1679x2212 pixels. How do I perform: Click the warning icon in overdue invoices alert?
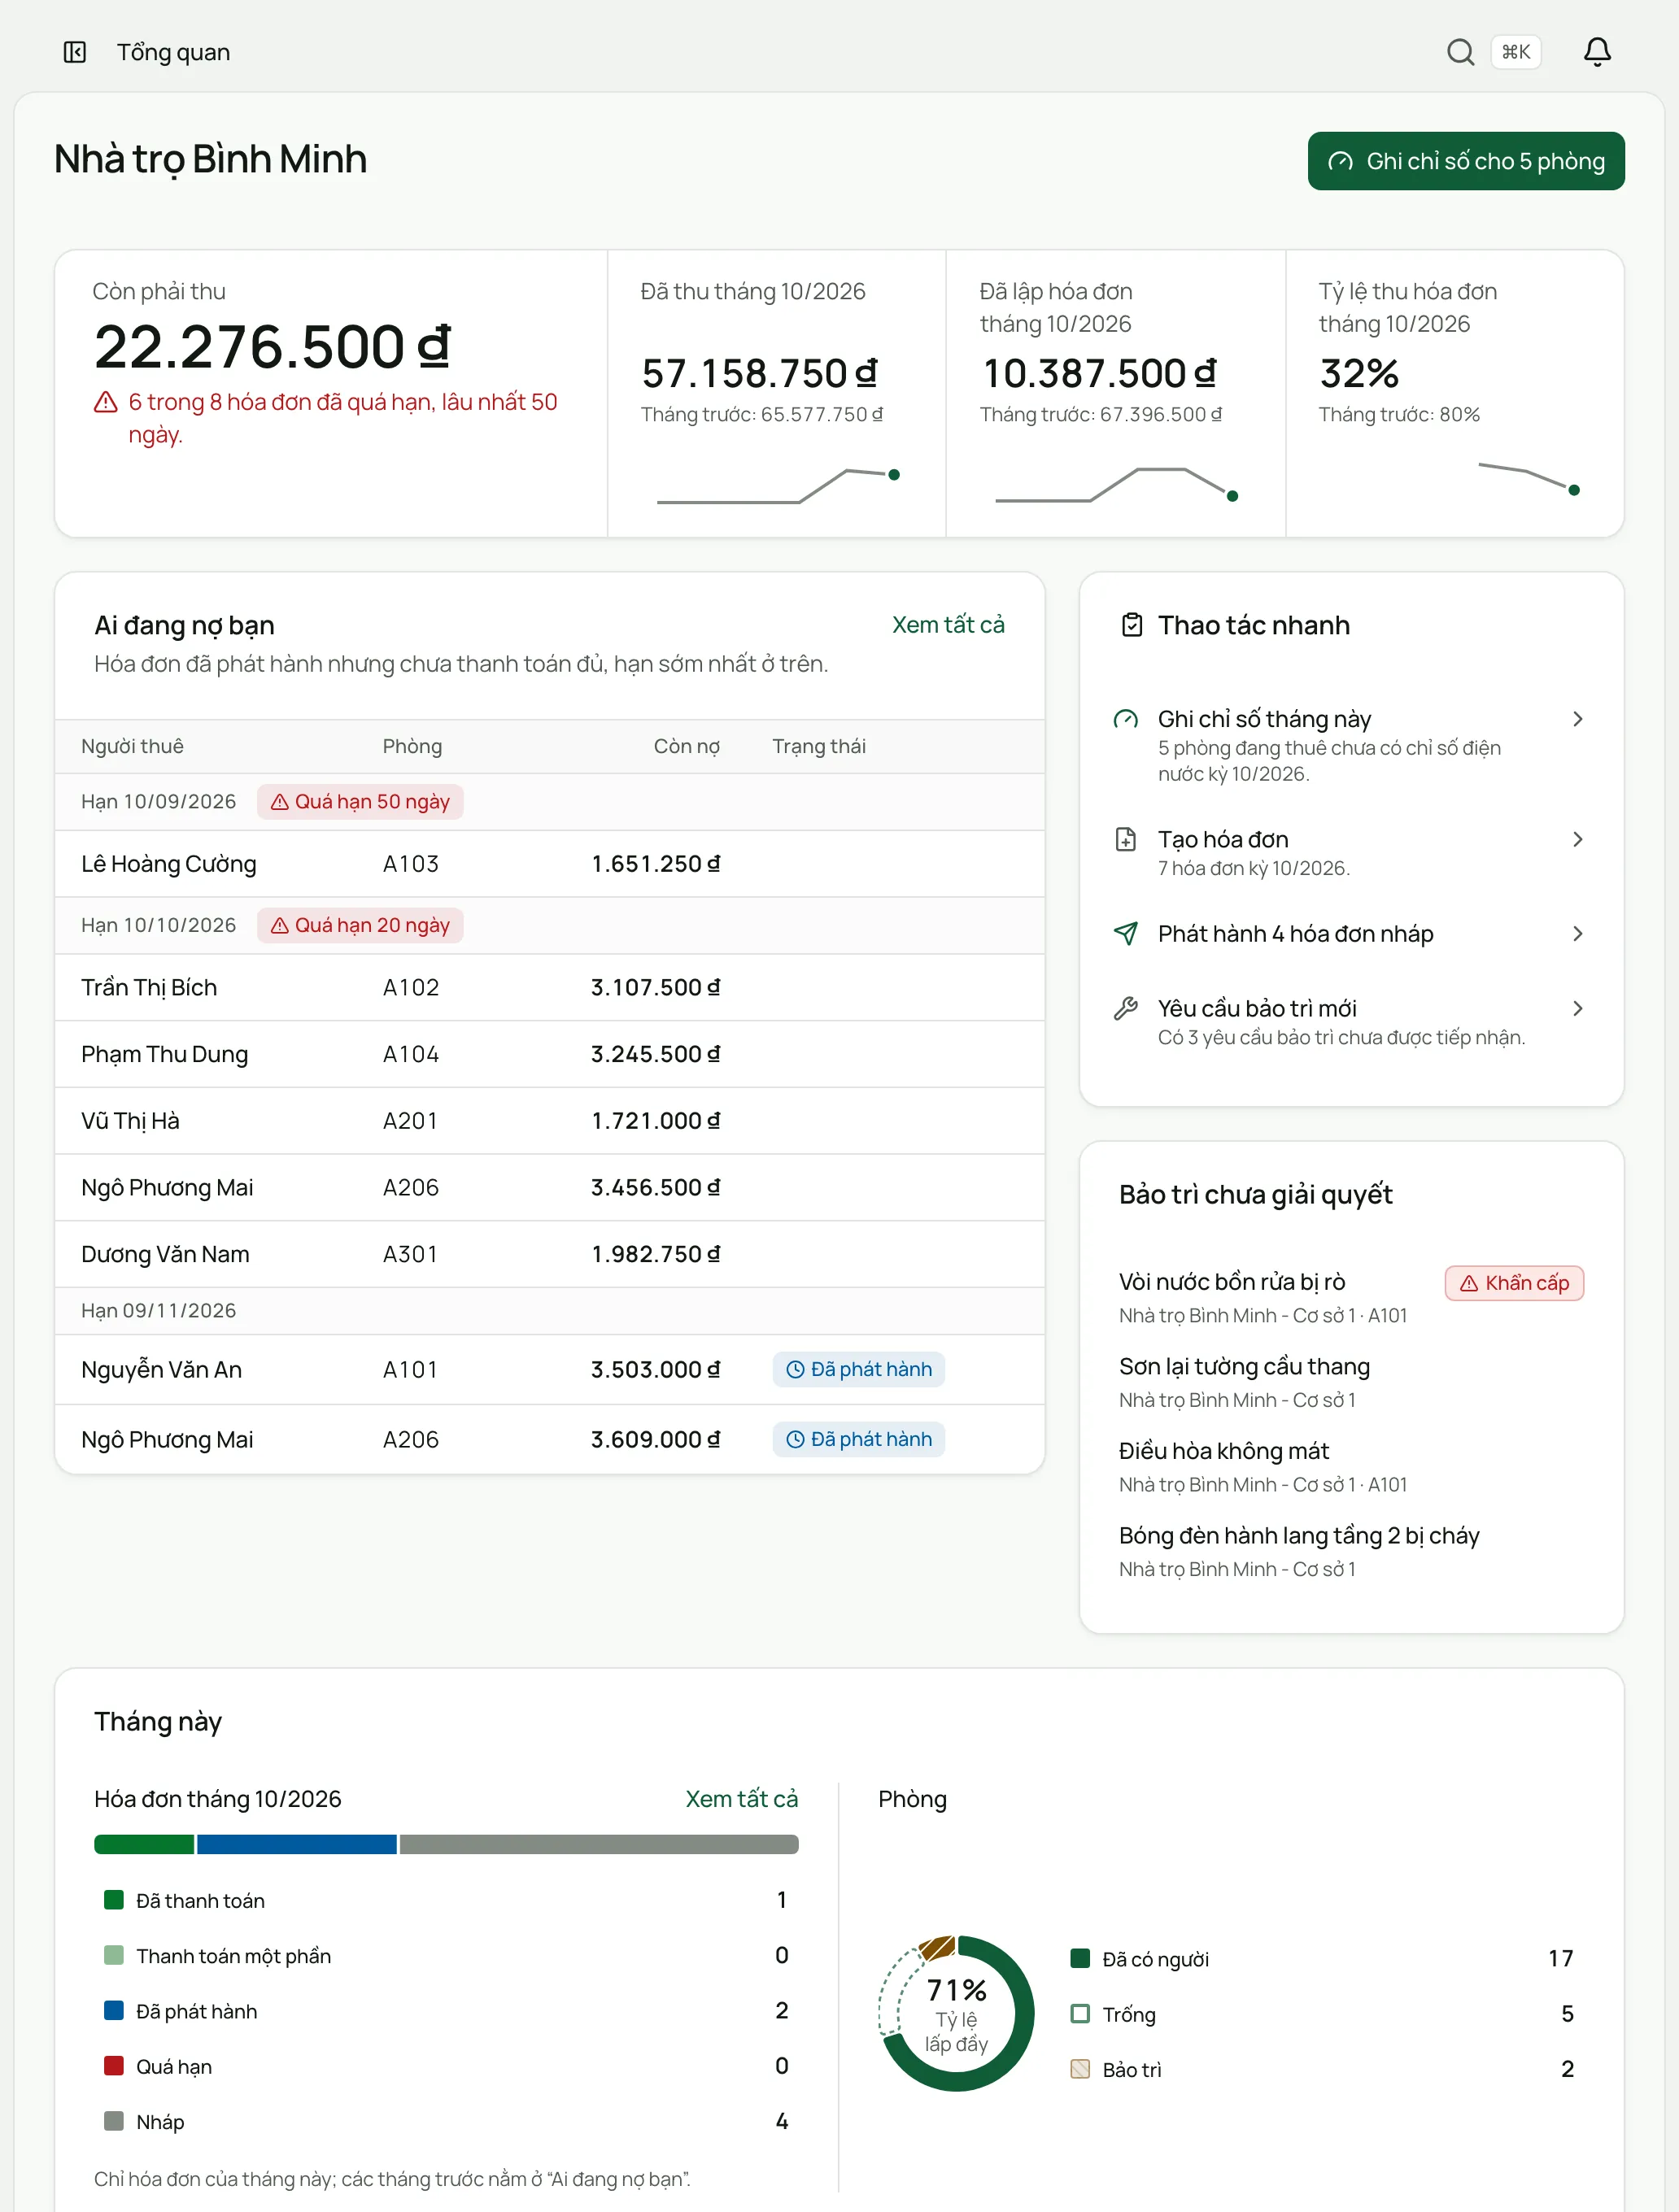pos(106,402)
